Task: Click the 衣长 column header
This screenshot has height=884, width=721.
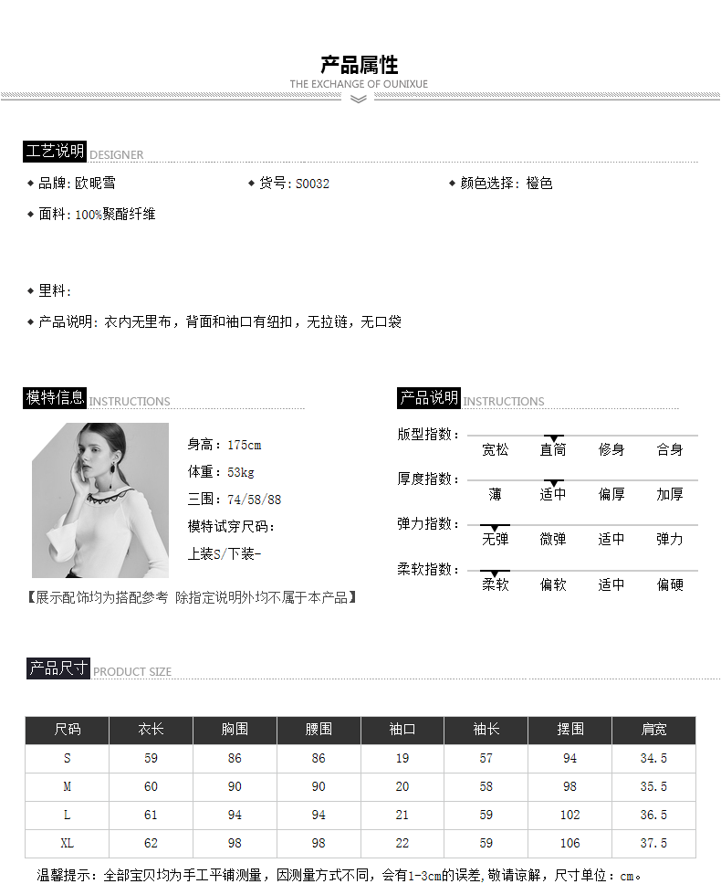Action: pos(151,730)
